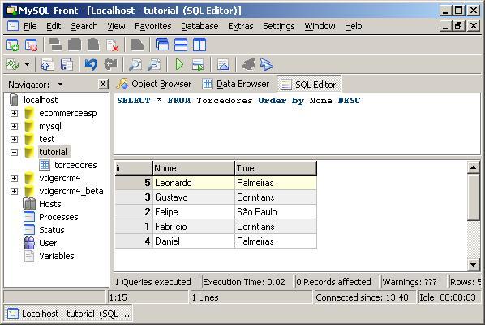Image resolution: width=485 pixels, height=325 pixels.
Task: Cascade windows toolbar icon
Action: pyautogui.click(x=162, y=45)
